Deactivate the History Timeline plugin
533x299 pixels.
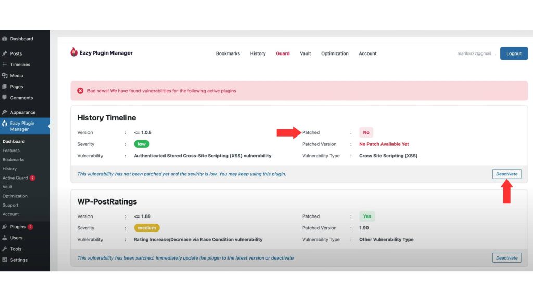point(507,174)
